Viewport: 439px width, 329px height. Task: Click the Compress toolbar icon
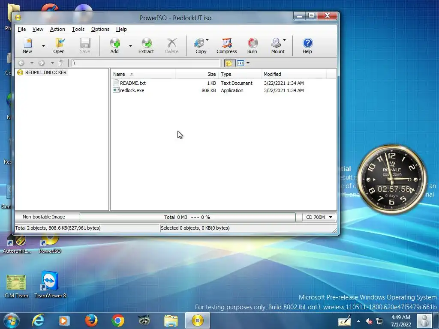coord(226,45)
